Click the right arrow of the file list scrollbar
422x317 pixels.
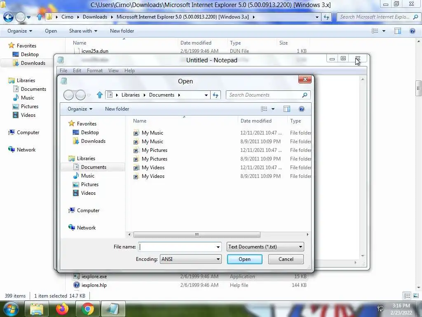click(307, 234)
